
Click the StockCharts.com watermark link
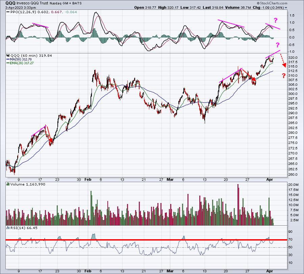click(x=272, y=3)
